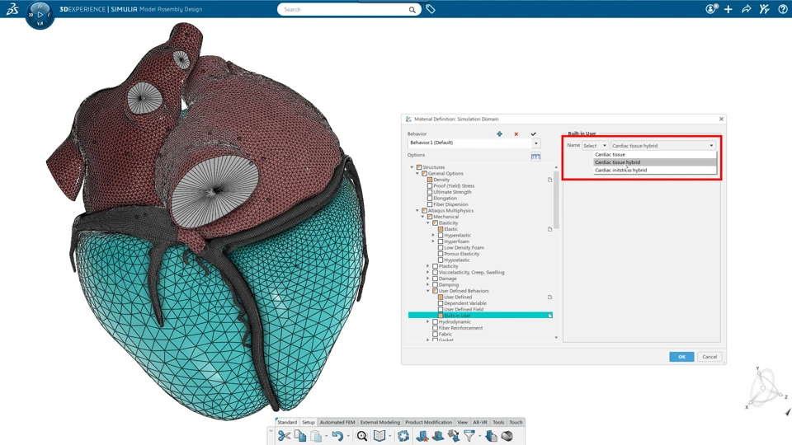
Task: Click the document icon next to User Defined
Action: pos(550,297)
